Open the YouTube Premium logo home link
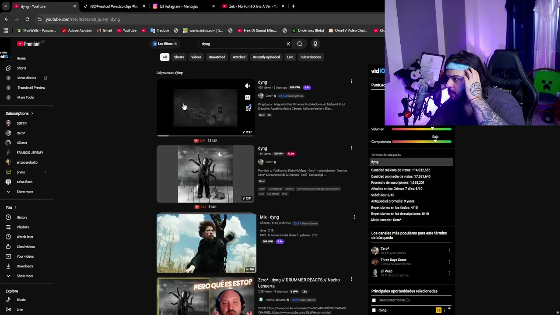Viewport: 560px width, 315px height. 29,44
